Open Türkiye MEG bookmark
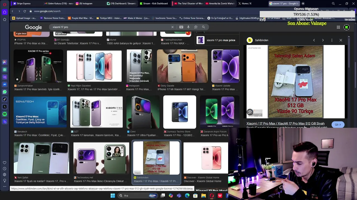The width and height of the screenshot is (357, 200). tap(109, 18)
